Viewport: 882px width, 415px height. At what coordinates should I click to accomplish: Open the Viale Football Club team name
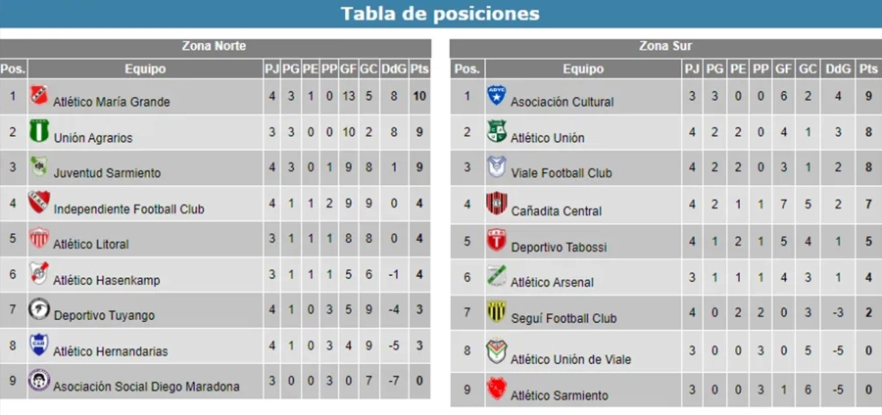coord(562,173)
